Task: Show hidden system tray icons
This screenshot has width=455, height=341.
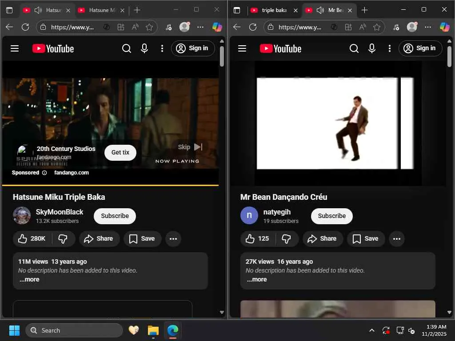Action: click(372, 330)
